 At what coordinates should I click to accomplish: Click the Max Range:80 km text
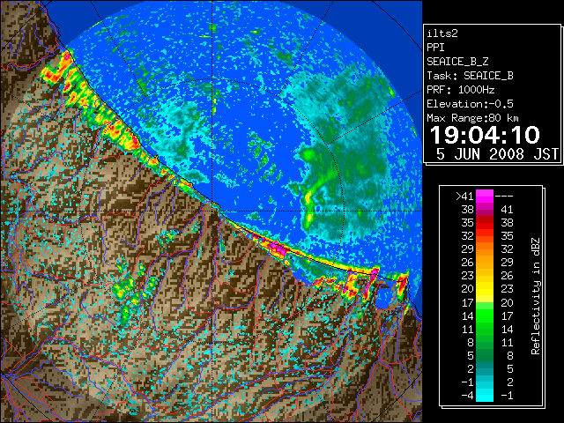coord(472,118)
